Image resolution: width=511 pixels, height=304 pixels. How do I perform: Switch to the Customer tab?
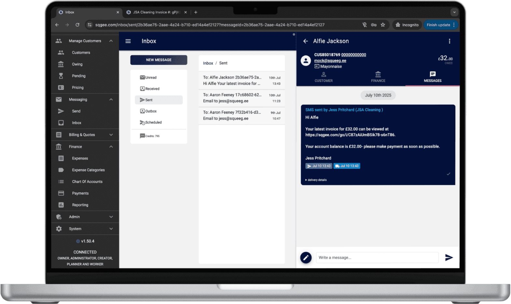(x=324, y=77)
